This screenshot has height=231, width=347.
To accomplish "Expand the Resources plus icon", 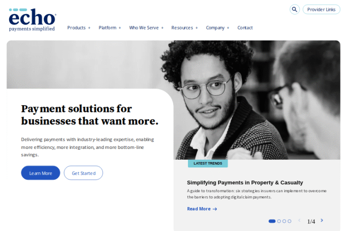I will [x=197, y=28].
